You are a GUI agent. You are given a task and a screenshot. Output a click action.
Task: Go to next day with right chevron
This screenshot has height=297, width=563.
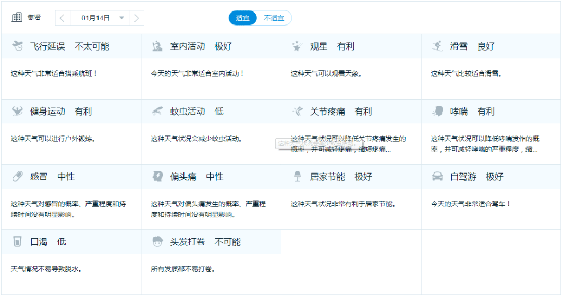[x=137, y=18]
